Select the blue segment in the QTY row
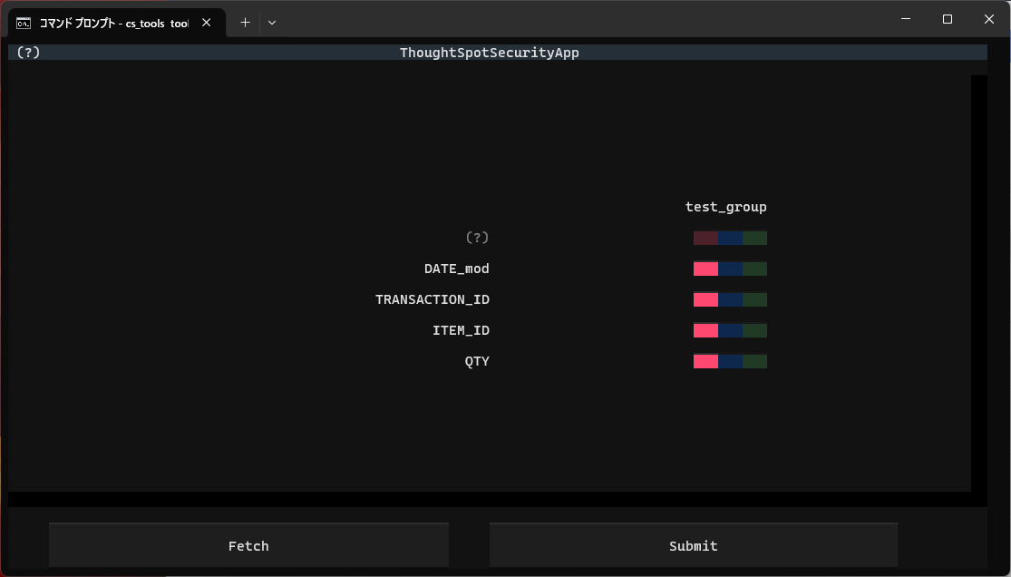Viewport: 1011px width, 577px height. (731, 362)
